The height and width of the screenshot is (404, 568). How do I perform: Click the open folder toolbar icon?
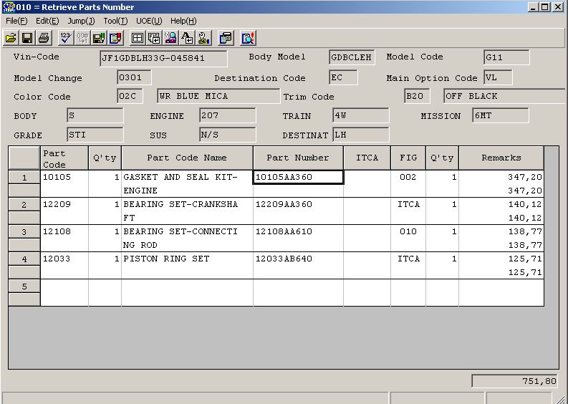[x=11, y=38]
